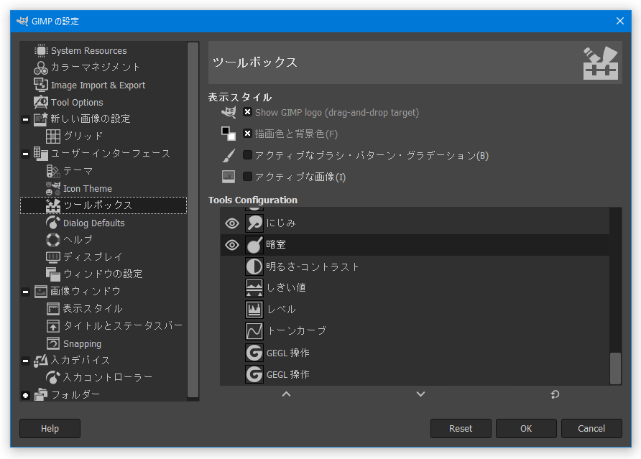The height and width of the screenshot is (459, 641).
Task: Click the レベル levels tool icon
Action: click(x=254, y=310)
